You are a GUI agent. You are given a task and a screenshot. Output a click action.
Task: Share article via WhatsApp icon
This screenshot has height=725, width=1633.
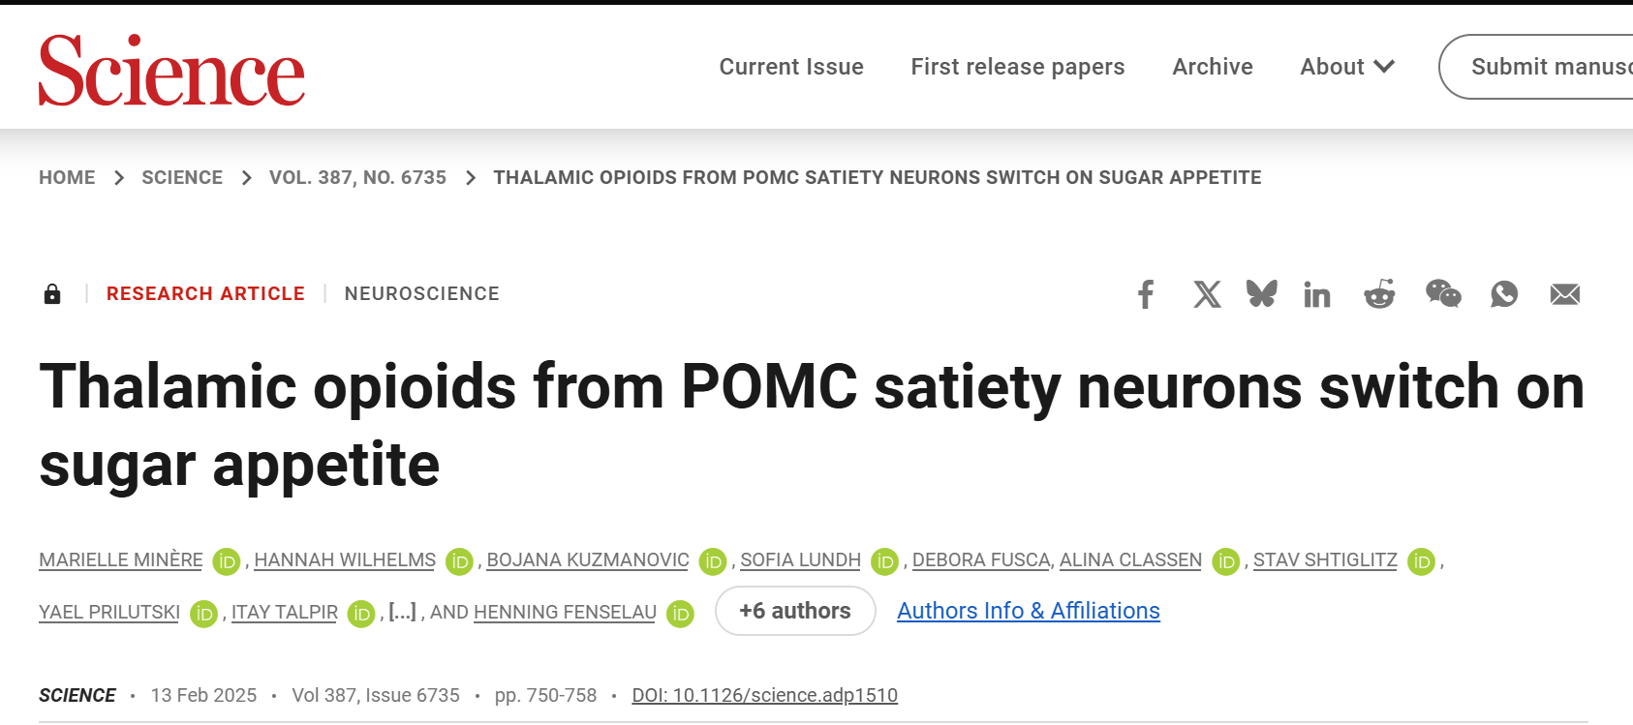(x=1504, y=294)
